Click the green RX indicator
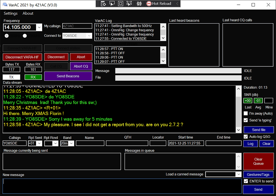 click(x=33, y=77)
